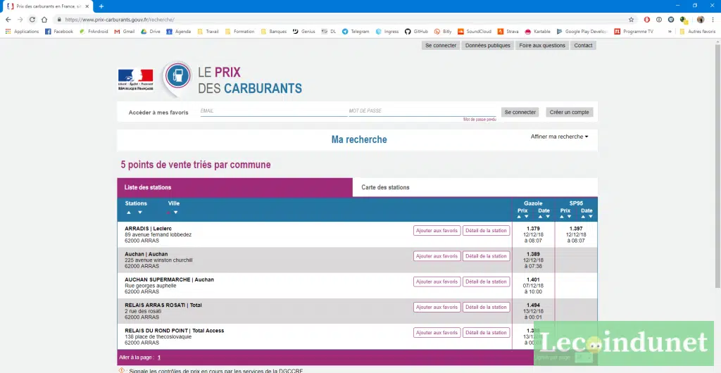Open the Contact page
This screenshot has width=721, height=373.
[x=583, y=46]
